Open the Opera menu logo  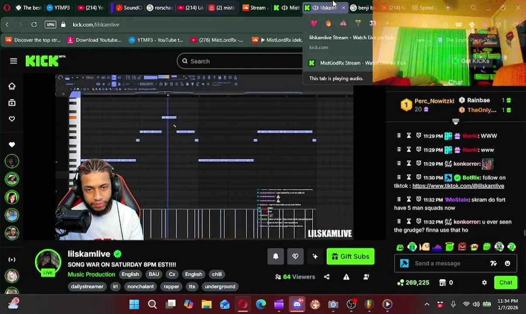[x=7, y=7]
